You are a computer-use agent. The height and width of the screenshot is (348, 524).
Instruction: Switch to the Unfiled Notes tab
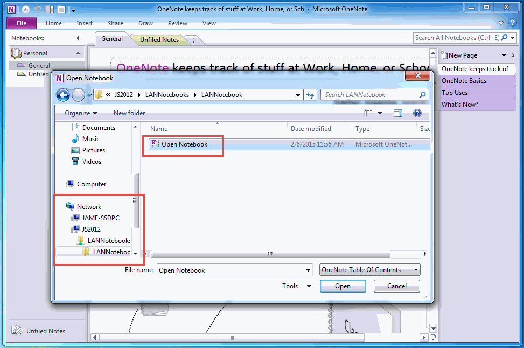point(159,40)
